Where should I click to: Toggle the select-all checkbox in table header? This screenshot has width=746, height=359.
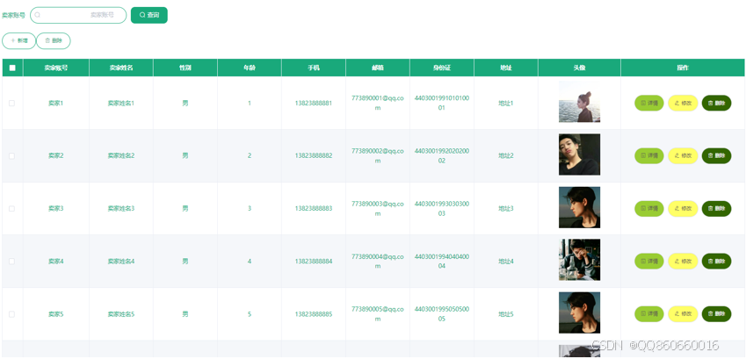pos(12,68)
